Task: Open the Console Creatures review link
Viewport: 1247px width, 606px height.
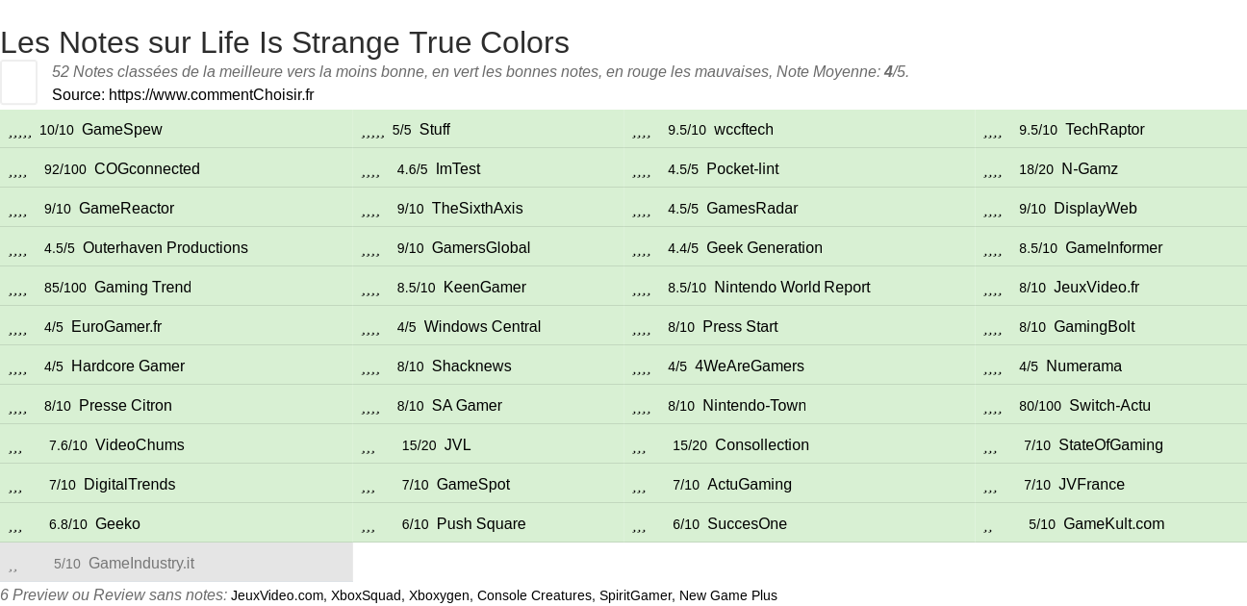Action: pos(534,595)
